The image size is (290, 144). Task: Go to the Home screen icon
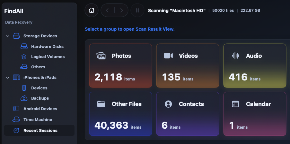pyautogui.click(x=92, y=10)
